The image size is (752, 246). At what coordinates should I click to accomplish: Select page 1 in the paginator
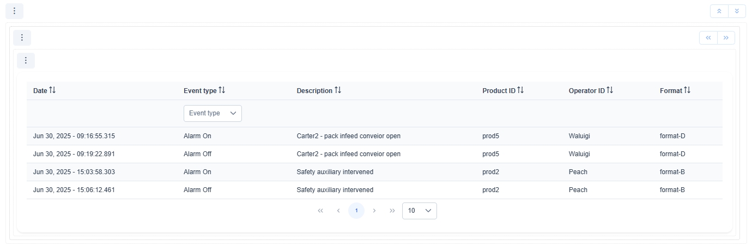(356, 211)
